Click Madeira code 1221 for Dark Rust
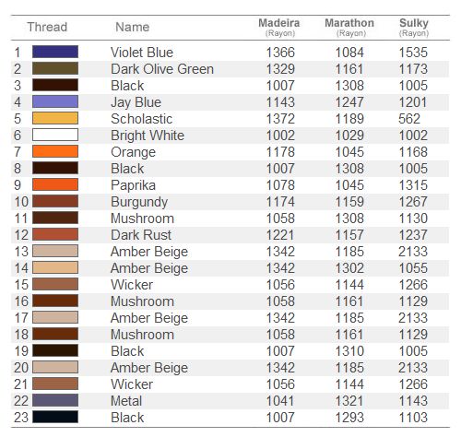Screen dimensions: 461x437 pos(280,235)
